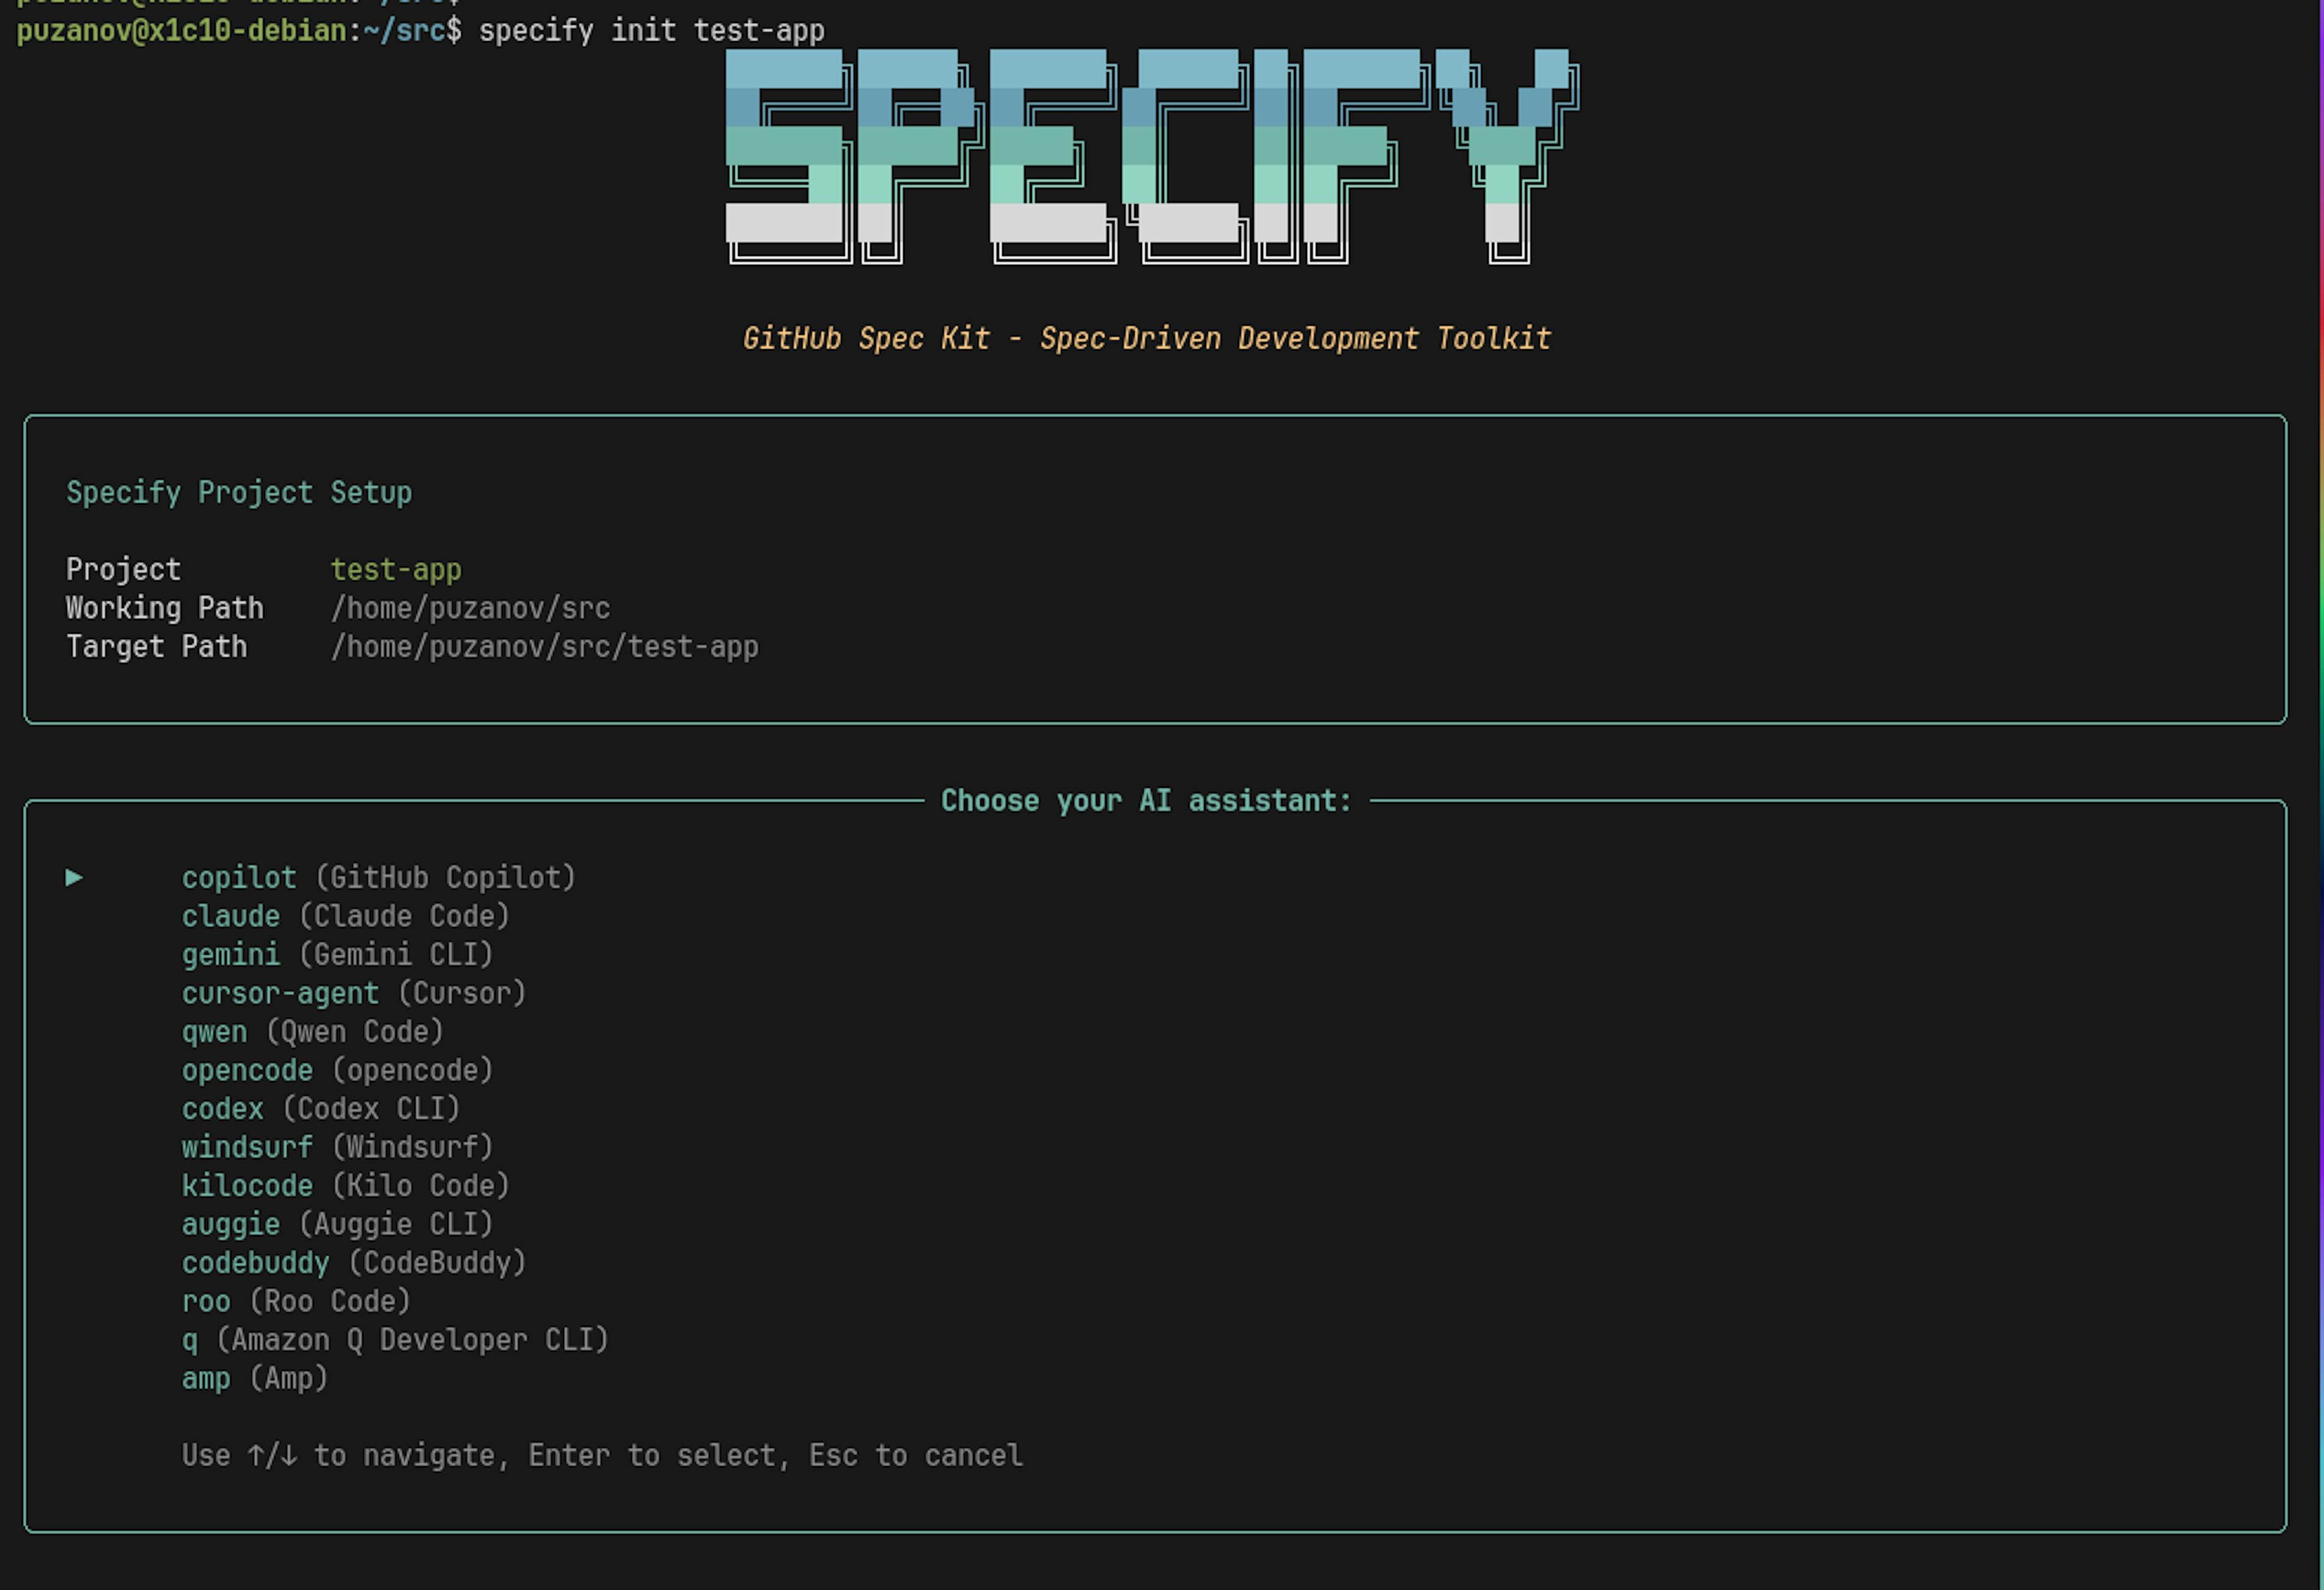This screenshot has height=1590, width=2324.
Task: Choose auggie (Auggie CLI) option
Action: (337, 1224)
